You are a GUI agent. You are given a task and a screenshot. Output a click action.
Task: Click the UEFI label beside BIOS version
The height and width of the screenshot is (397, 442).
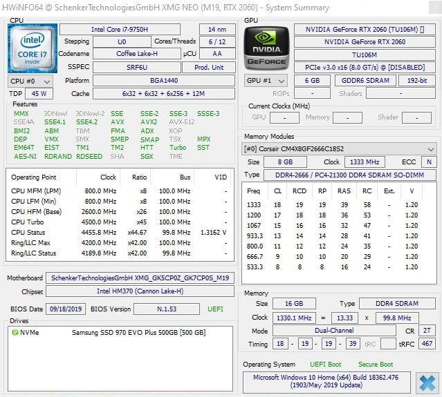point(215,309)
